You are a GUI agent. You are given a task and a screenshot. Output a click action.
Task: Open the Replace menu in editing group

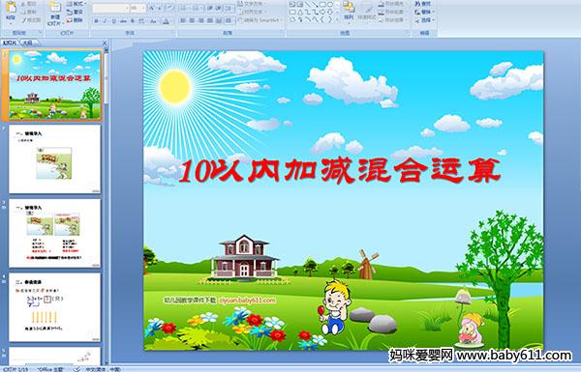(425, 12)
